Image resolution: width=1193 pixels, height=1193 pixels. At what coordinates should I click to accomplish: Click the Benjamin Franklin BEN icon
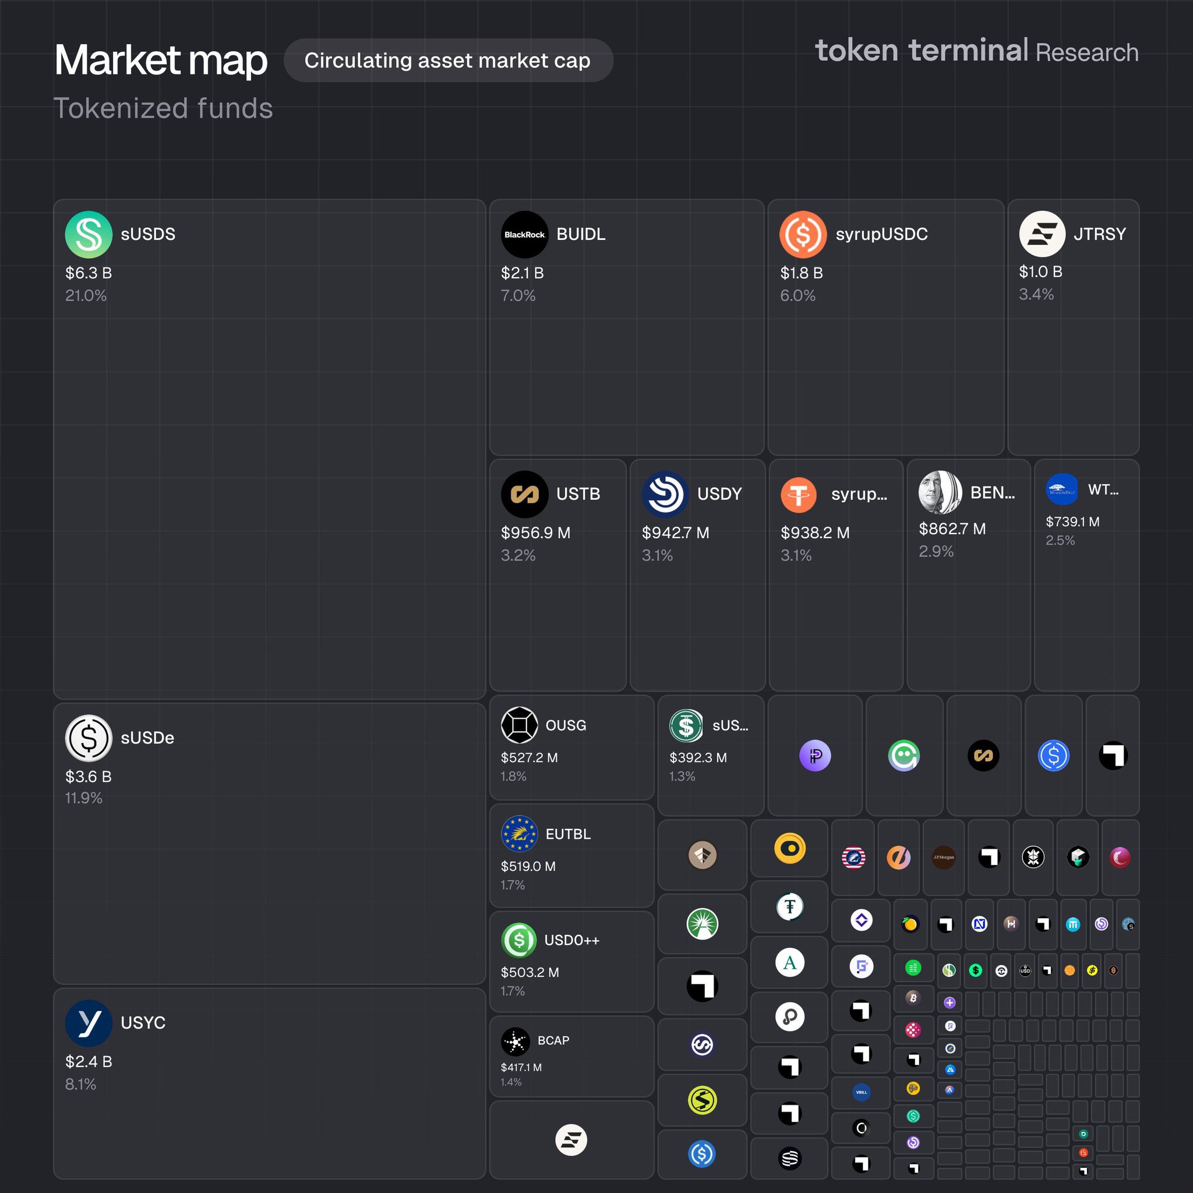(x=940, y=492)
